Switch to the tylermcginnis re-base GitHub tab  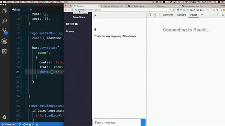coord(194,6)
